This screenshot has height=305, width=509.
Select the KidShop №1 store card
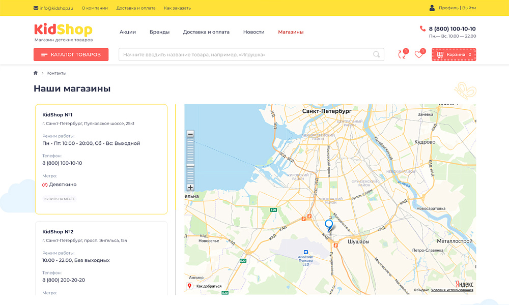click(101, 159)
